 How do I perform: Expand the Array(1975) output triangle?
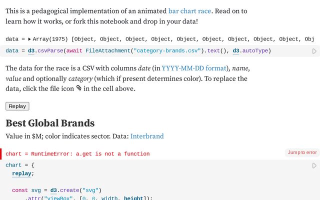pos(29,39)
